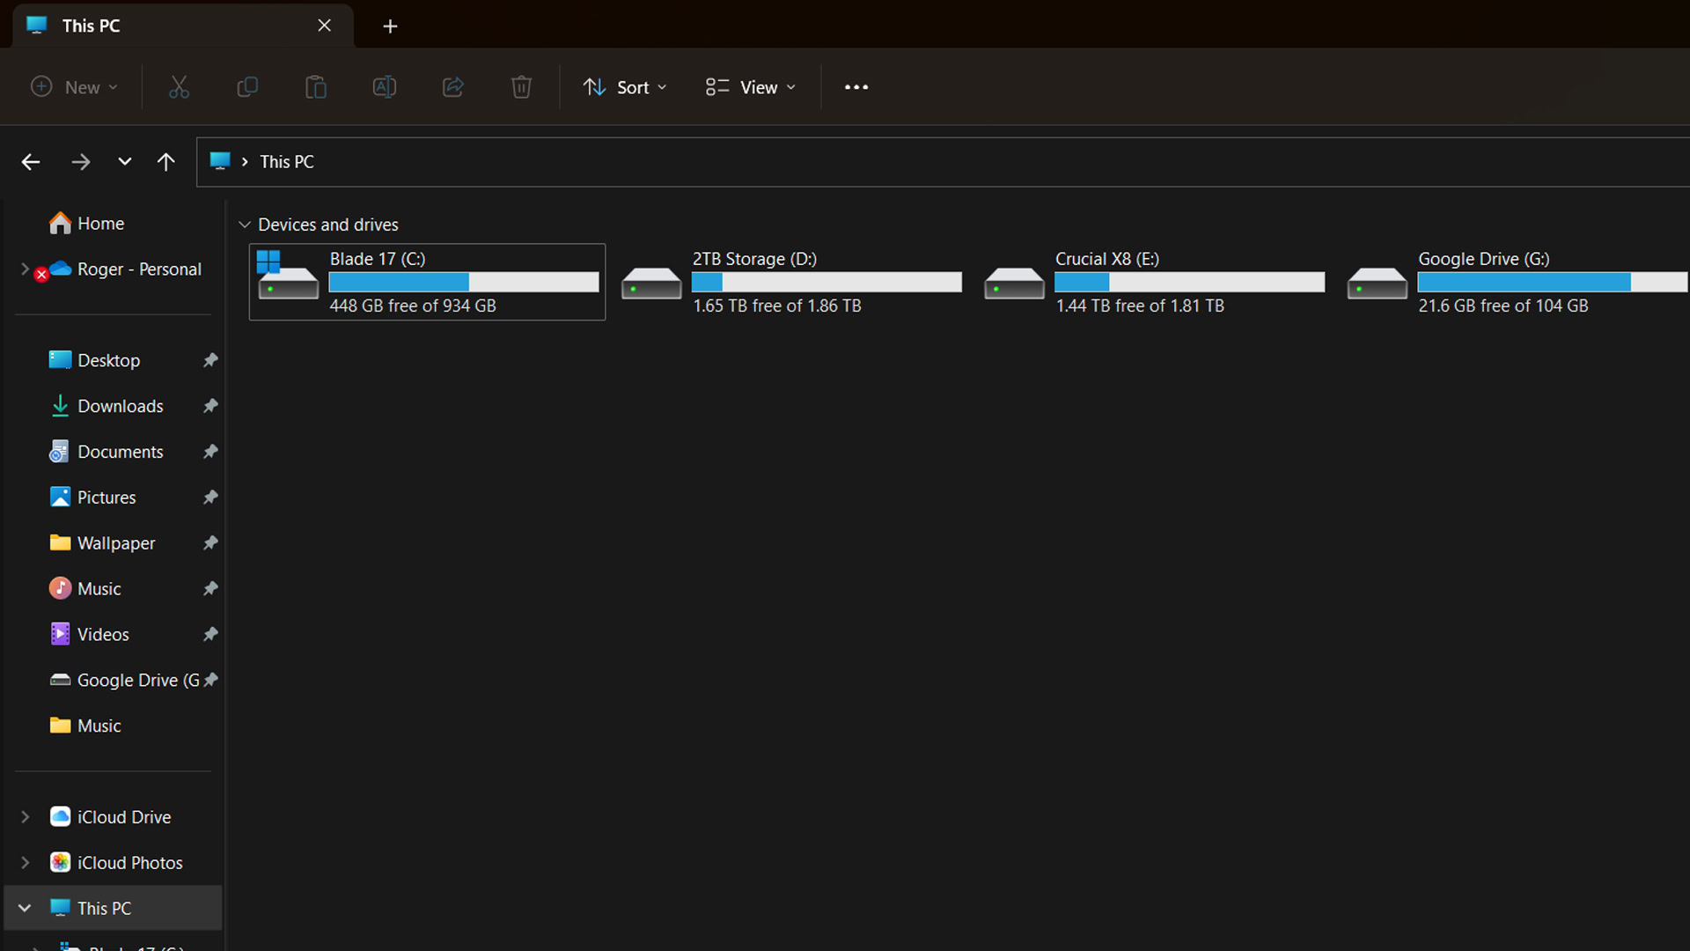Select the This PC tab
1690x951 pixels.
tap(183, 26)
